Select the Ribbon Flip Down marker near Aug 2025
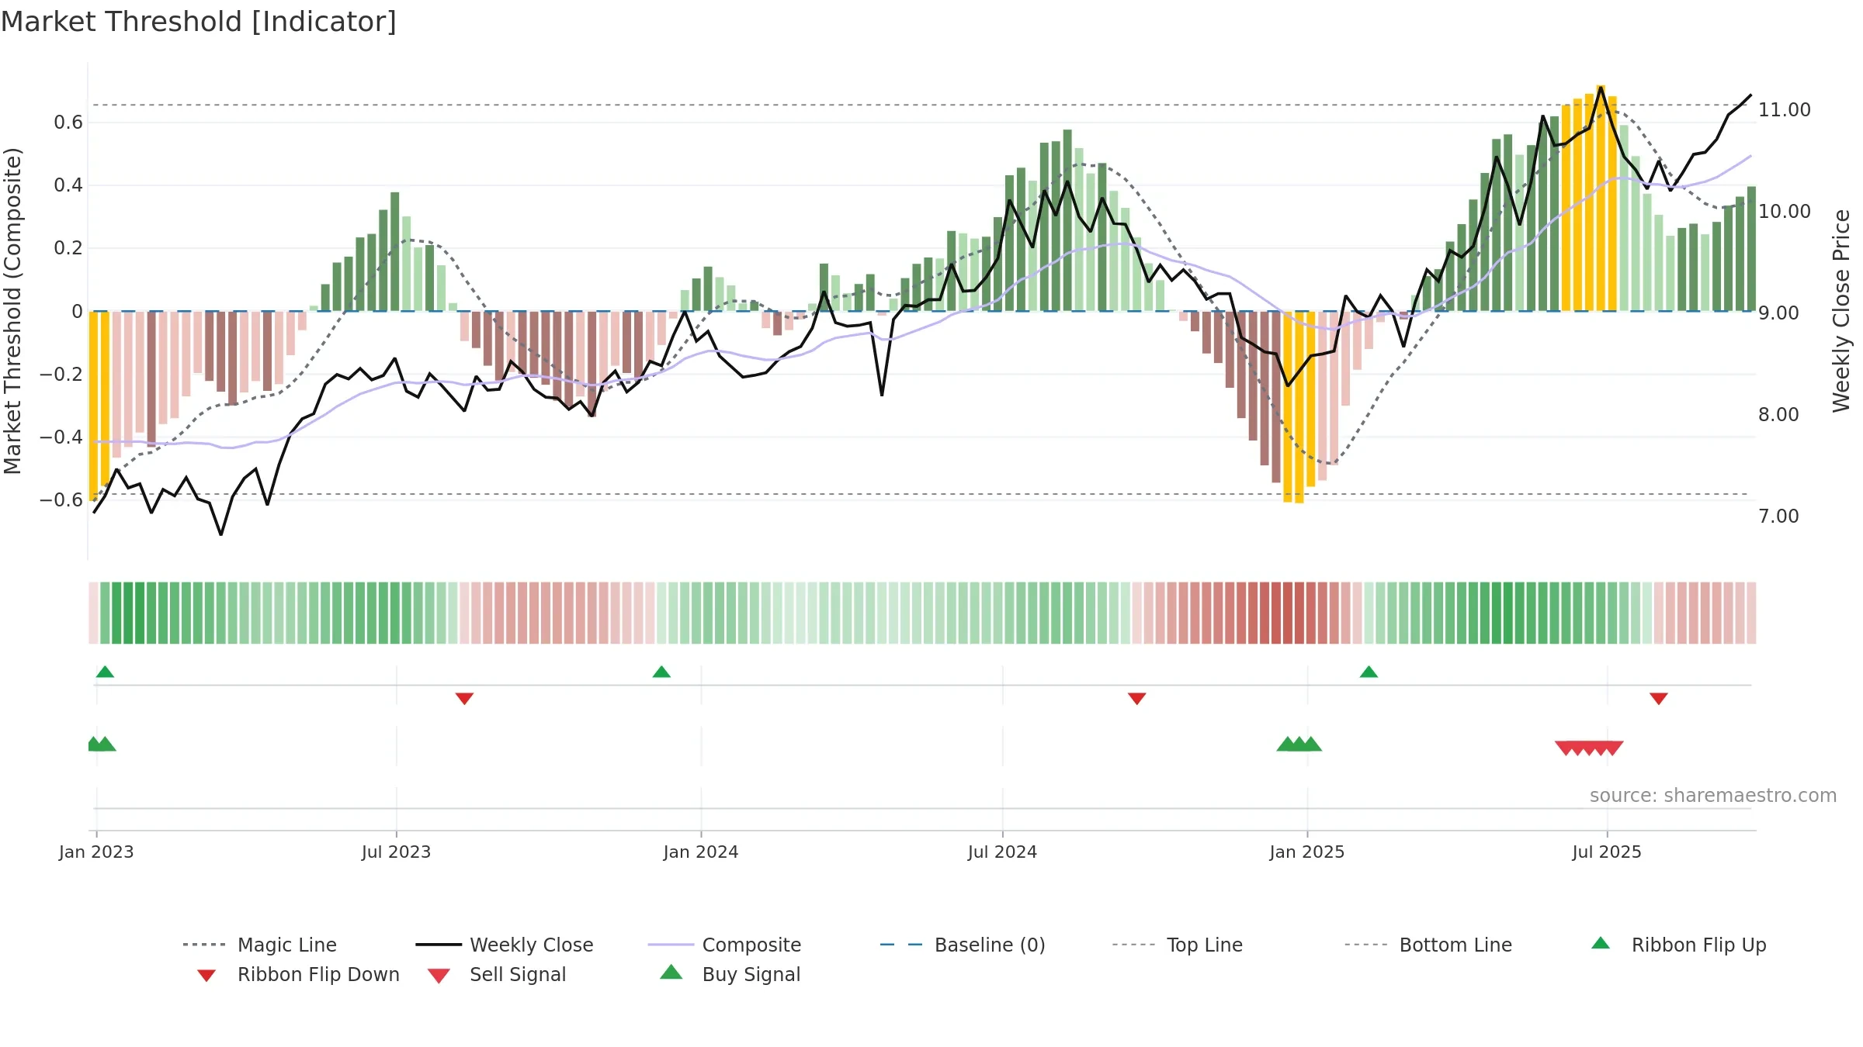The width and height of the screenshot is (1863, 1047). coord(1659,699)
